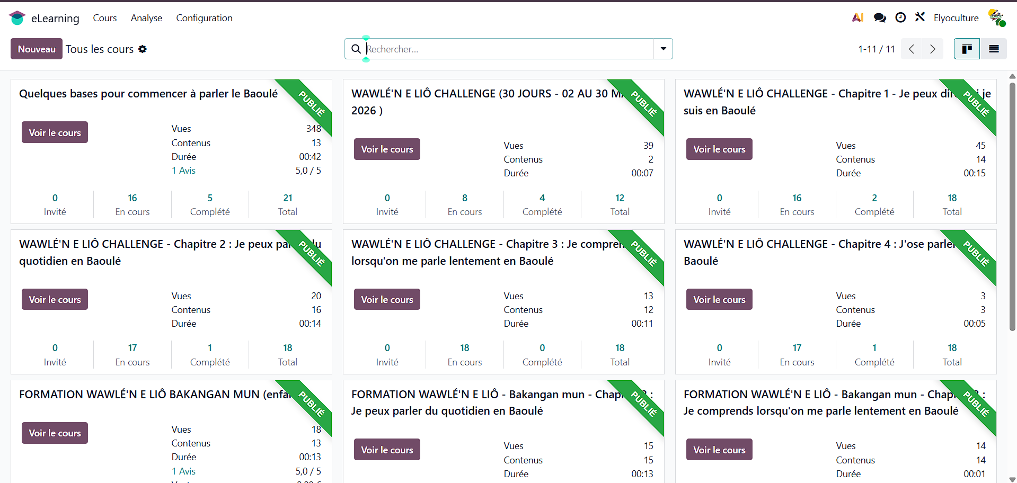Click the Nouveau button
This screenshot has height=483, width=1017.
click(37, 49)
